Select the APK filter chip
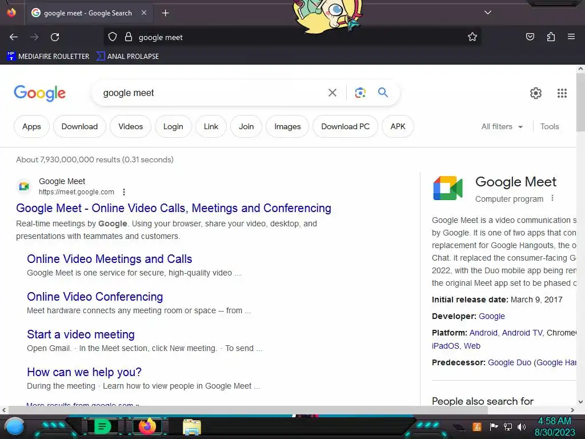This screenshot has height=439, width=585. pos(398,126)
